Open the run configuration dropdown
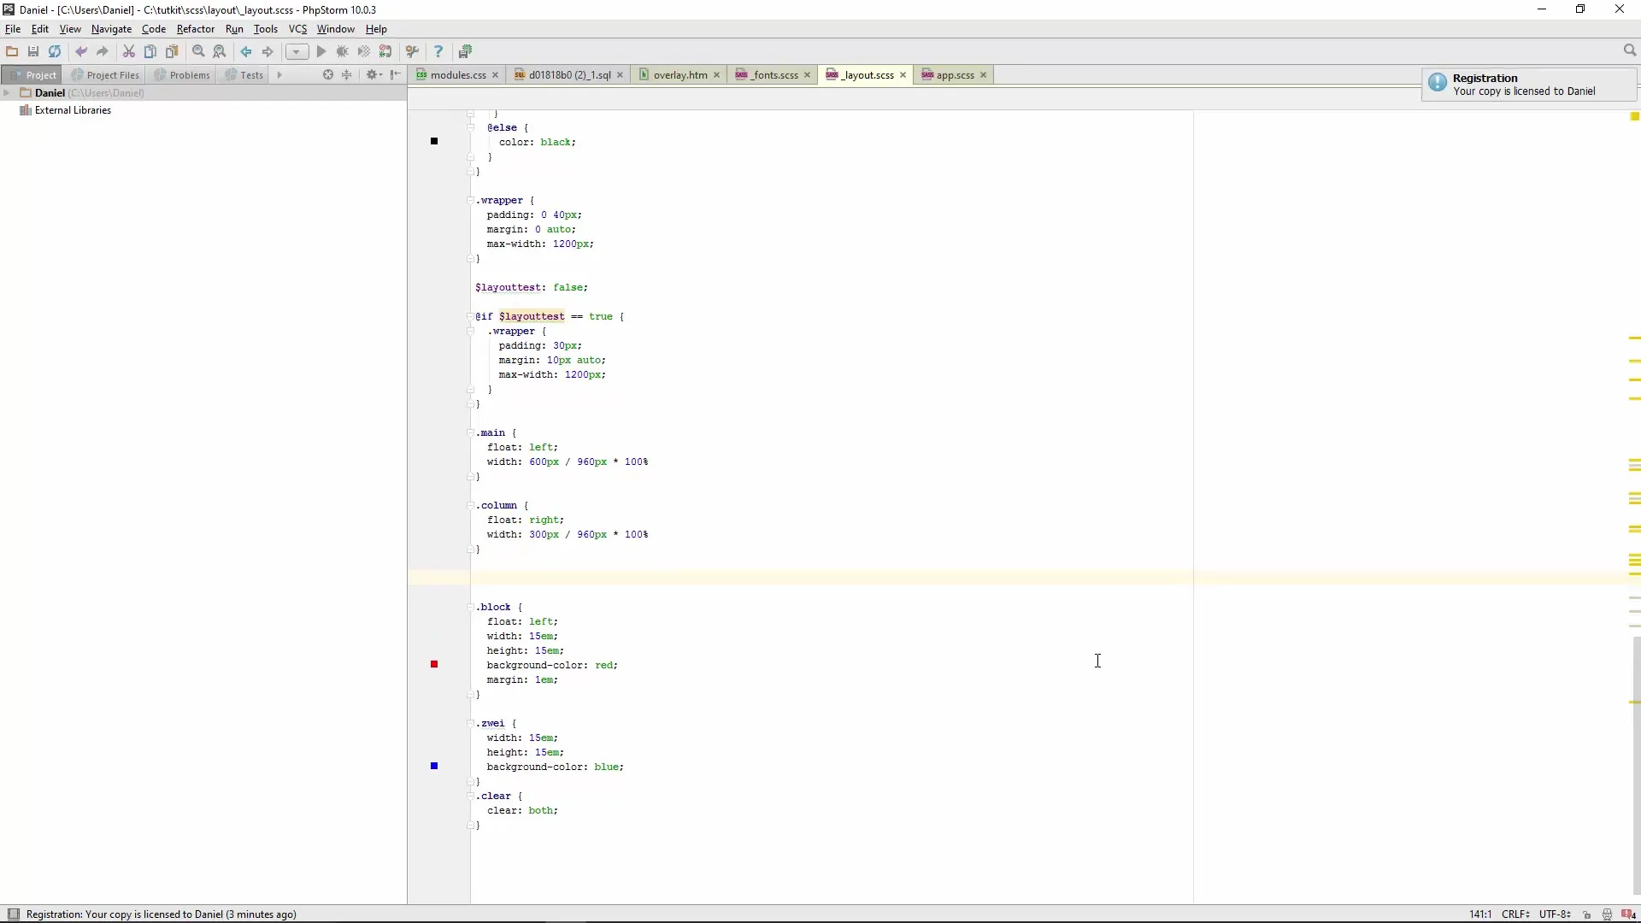Screen dimensions: 1641x923 pyautogui.click(x=297, y=51)
